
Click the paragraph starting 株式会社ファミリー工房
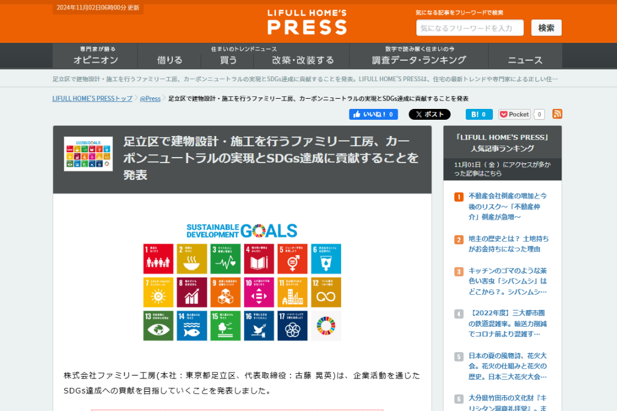242,383
